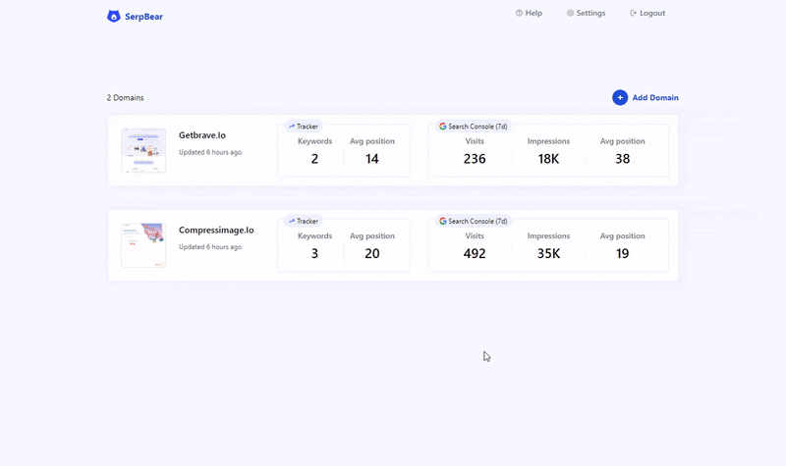Click the Search Console avg position 19
This screenshot has height=466, width=786.
point(623,253)
